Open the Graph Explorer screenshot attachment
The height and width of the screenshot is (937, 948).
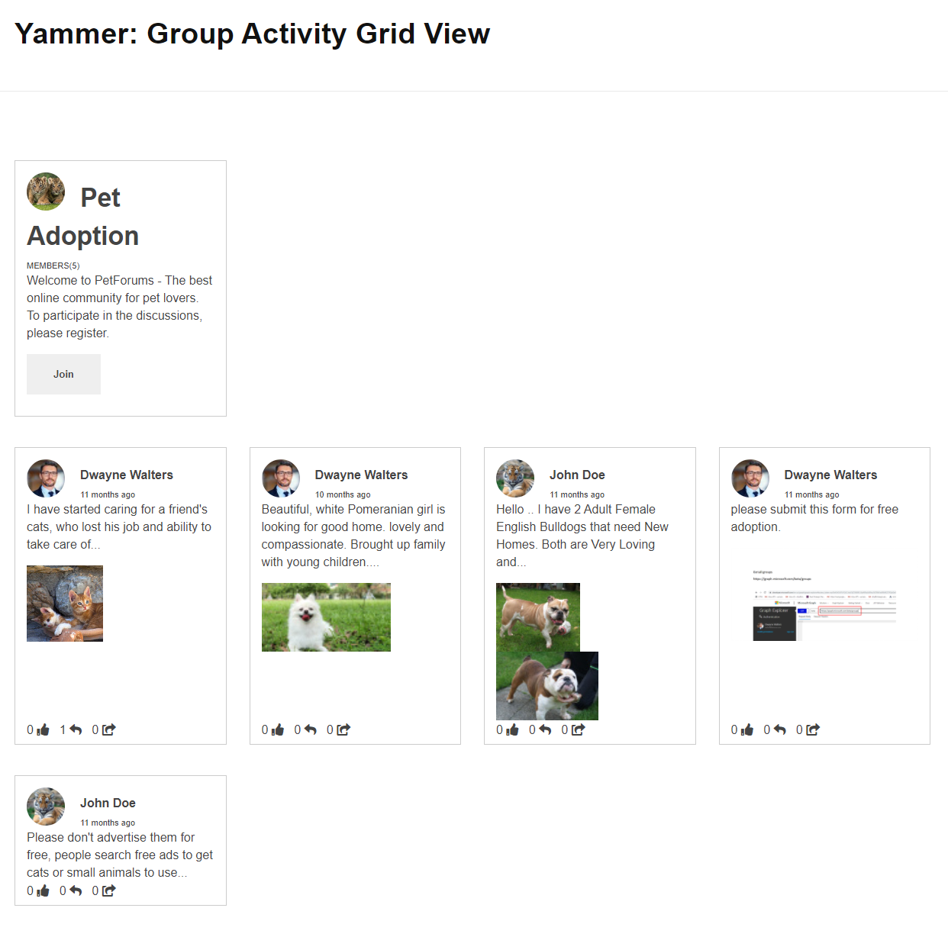tap(824, 604)
